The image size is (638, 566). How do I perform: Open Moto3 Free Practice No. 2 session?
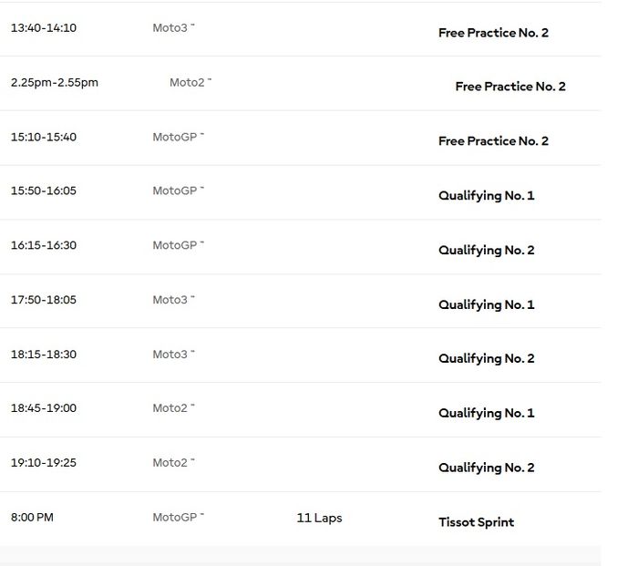(x=493, y=33)
